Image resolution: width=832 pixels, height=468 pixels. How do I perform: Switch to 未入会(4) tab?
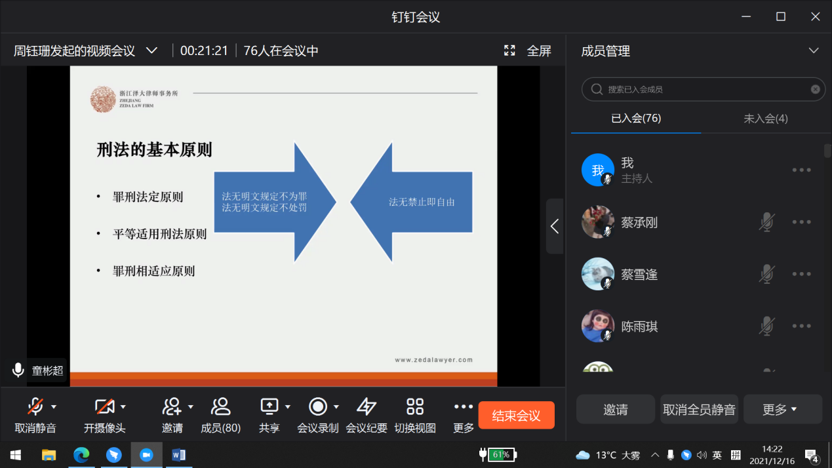pos(765,119)
